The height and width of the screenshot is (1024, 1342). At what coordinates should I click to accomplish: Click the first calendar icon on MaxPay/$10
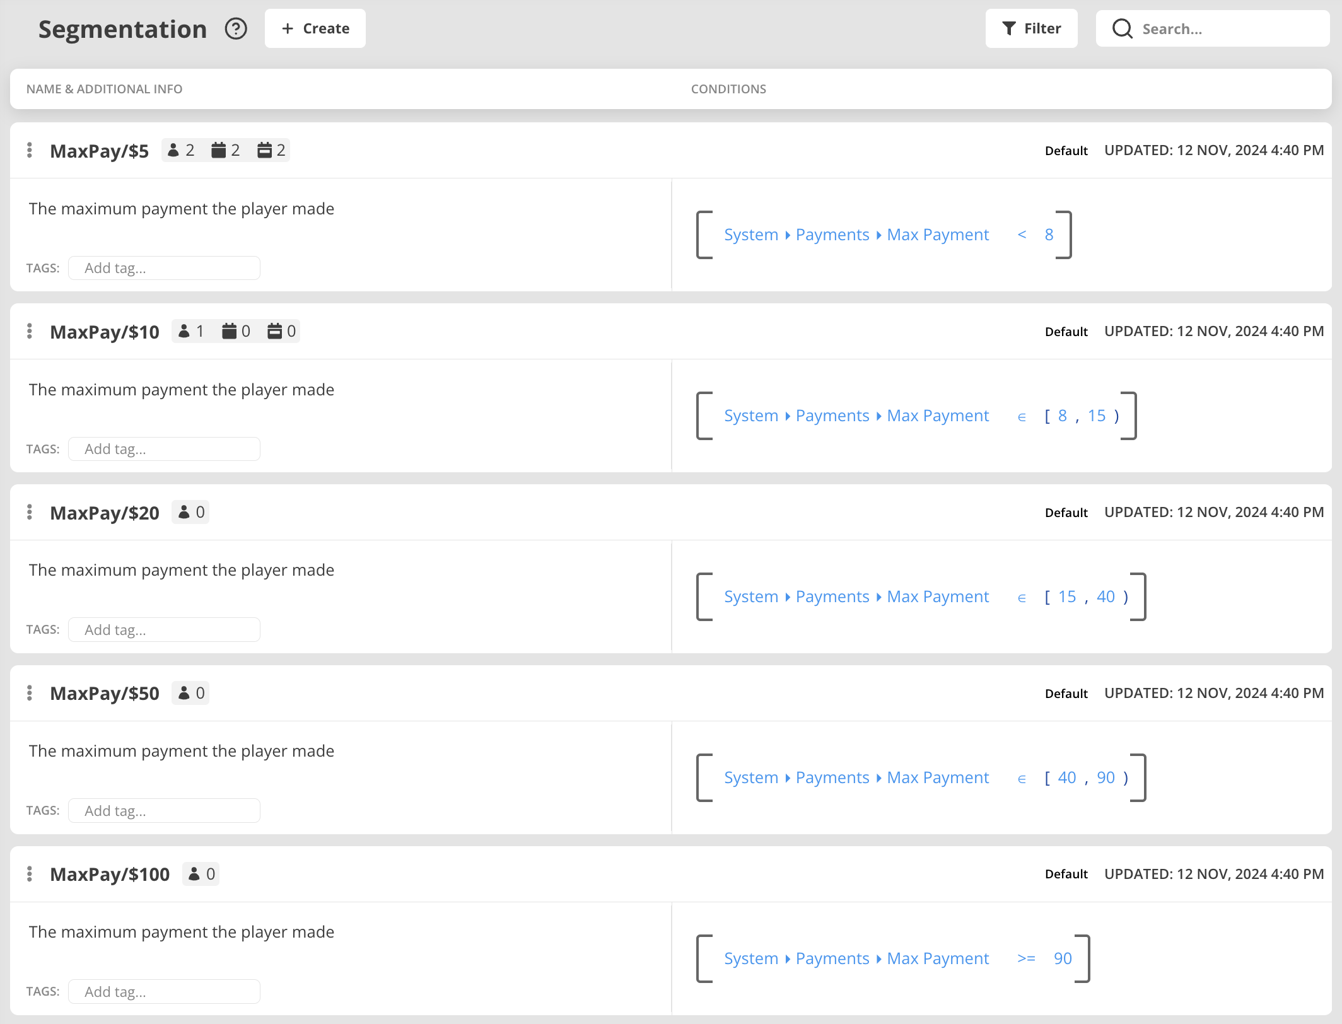coord(229,331)
